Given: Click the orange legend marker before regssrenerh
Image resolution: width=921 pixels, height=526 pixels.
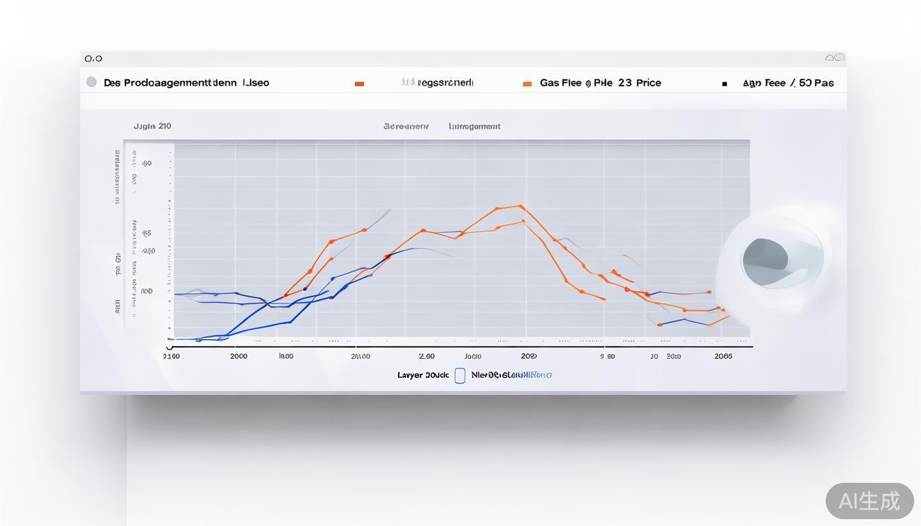Looking at the screenshot, I should click(359, 84).
